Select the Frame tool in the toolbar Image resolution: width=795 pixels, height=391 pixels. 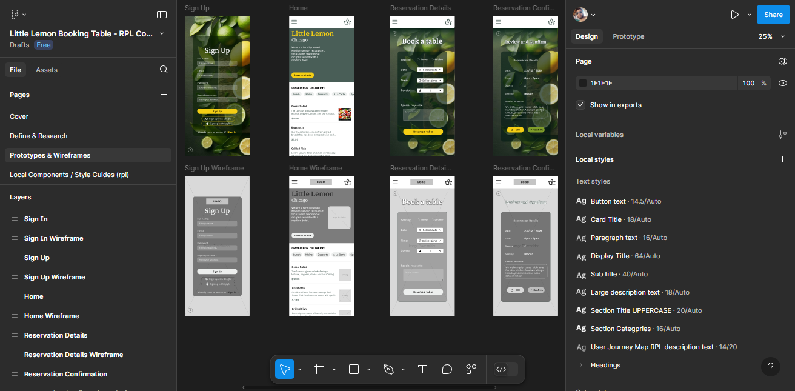coord(319,369)
